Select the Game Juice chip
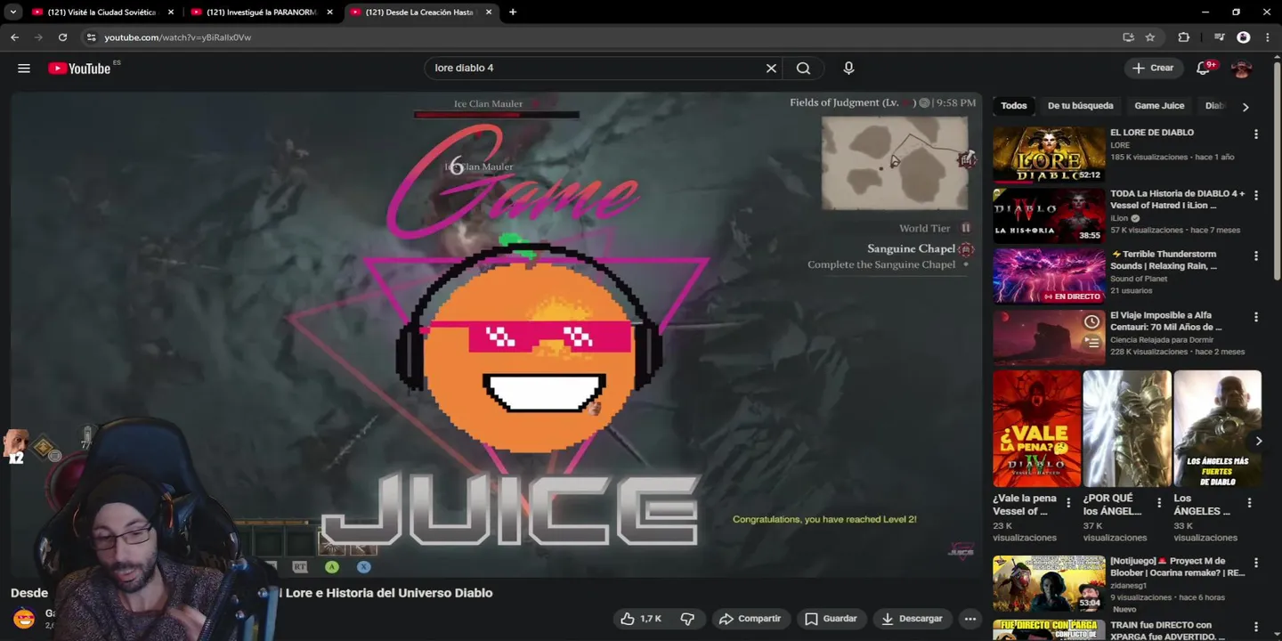 pos(1159,106)
